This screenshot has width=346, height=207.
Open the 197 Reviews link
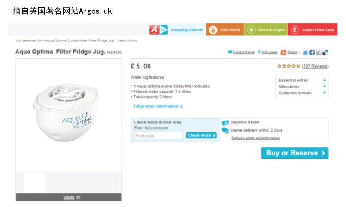(x=315, y=66)
